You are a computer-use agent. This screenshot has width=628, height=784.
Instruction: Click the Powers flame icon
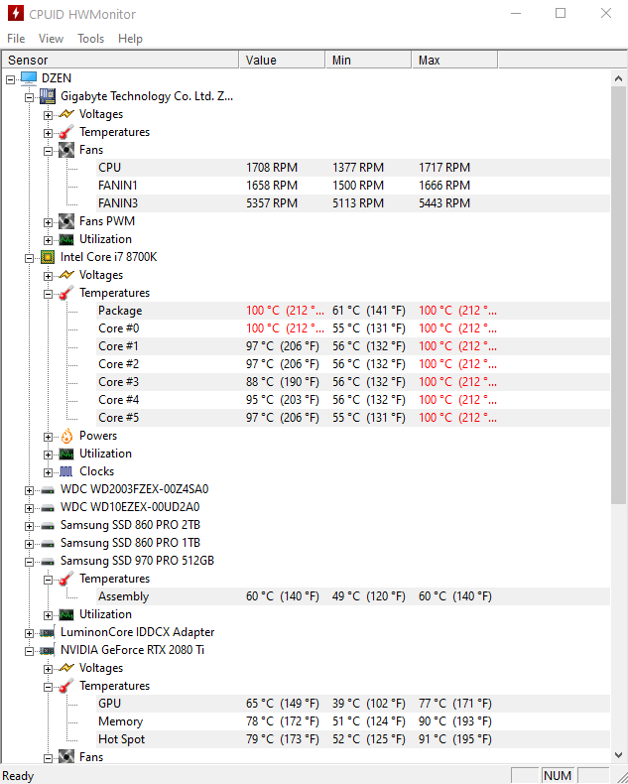pos(66,436)
